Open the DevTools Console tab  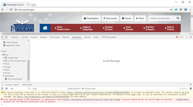(x=25, y=37)
